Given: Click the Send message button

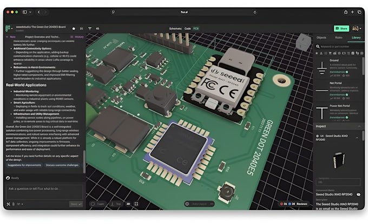Looking at the screenshot, I should [76, 205].
